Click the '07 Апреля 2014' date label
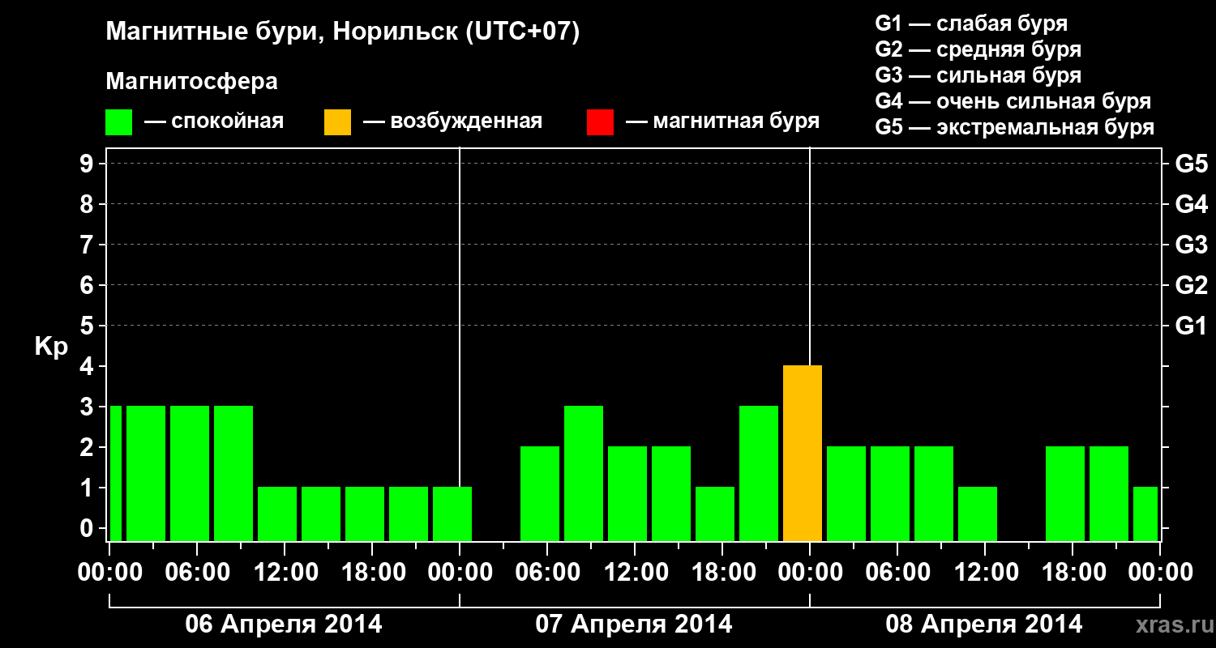1216x648 pixels. pos(634,625)
